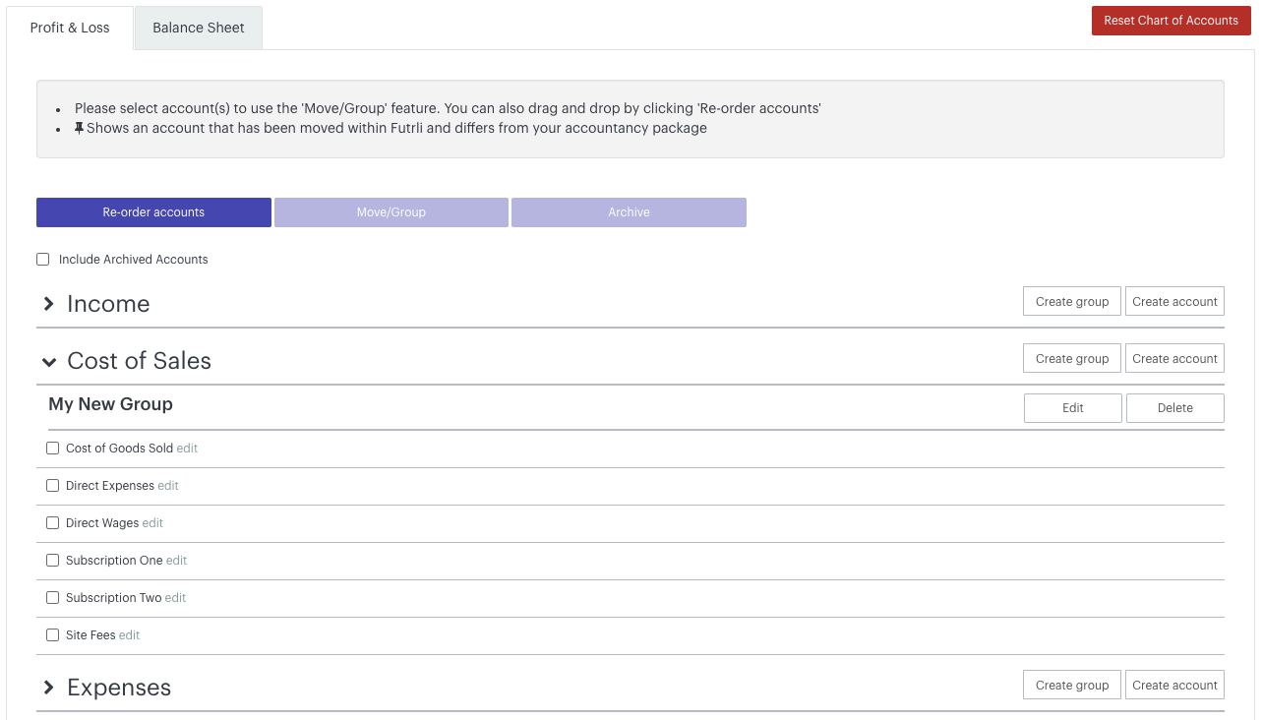Tick the Subscription One checkbox

(53, 561)
